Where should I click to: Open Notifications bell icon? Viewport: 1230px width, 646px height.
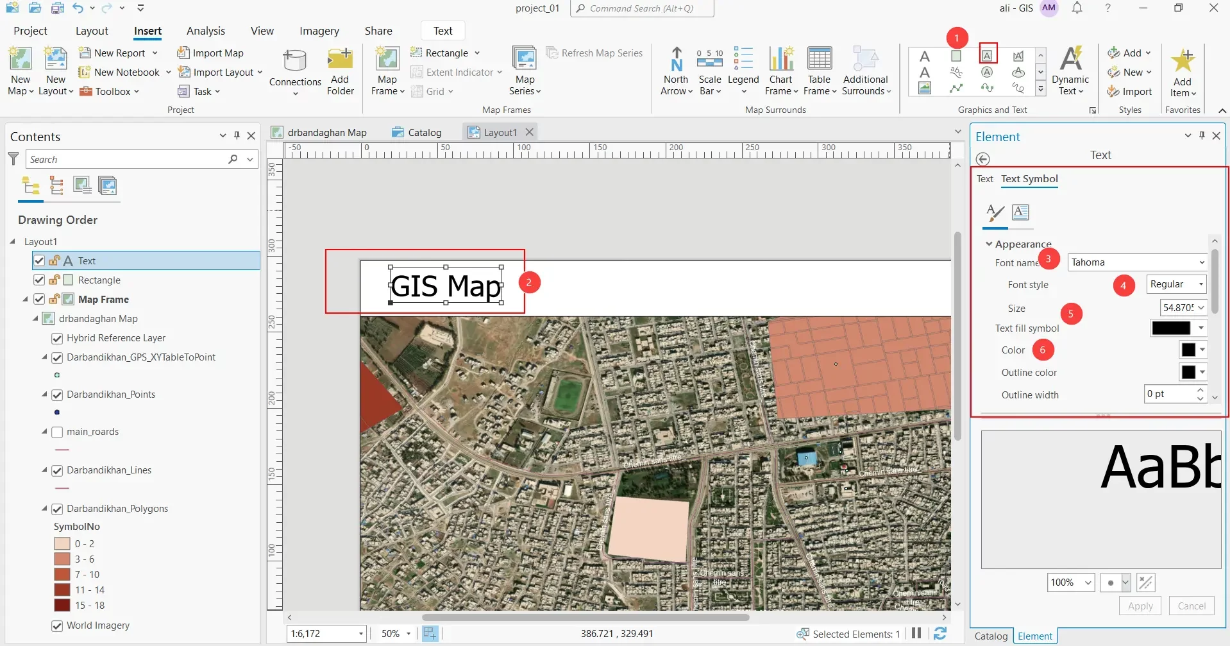pos(1077,8)
